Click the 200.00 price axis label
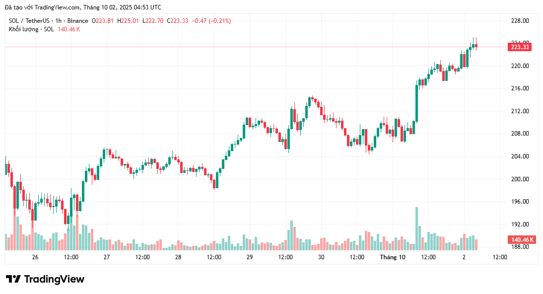The image size is (543, 294). (x=520, y=179)
